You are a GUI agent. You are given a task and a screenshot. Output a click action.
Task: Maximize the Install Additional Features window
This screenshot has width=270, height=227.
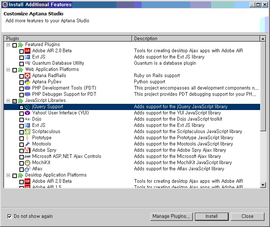pos(258,5)
